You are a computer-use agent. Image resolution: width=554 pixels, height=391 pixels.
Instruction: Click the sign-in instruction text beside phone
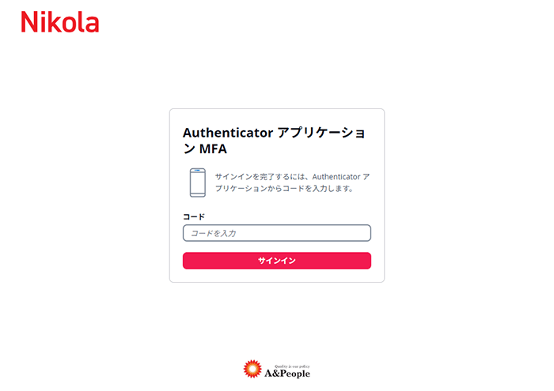[x=292, y=182]
